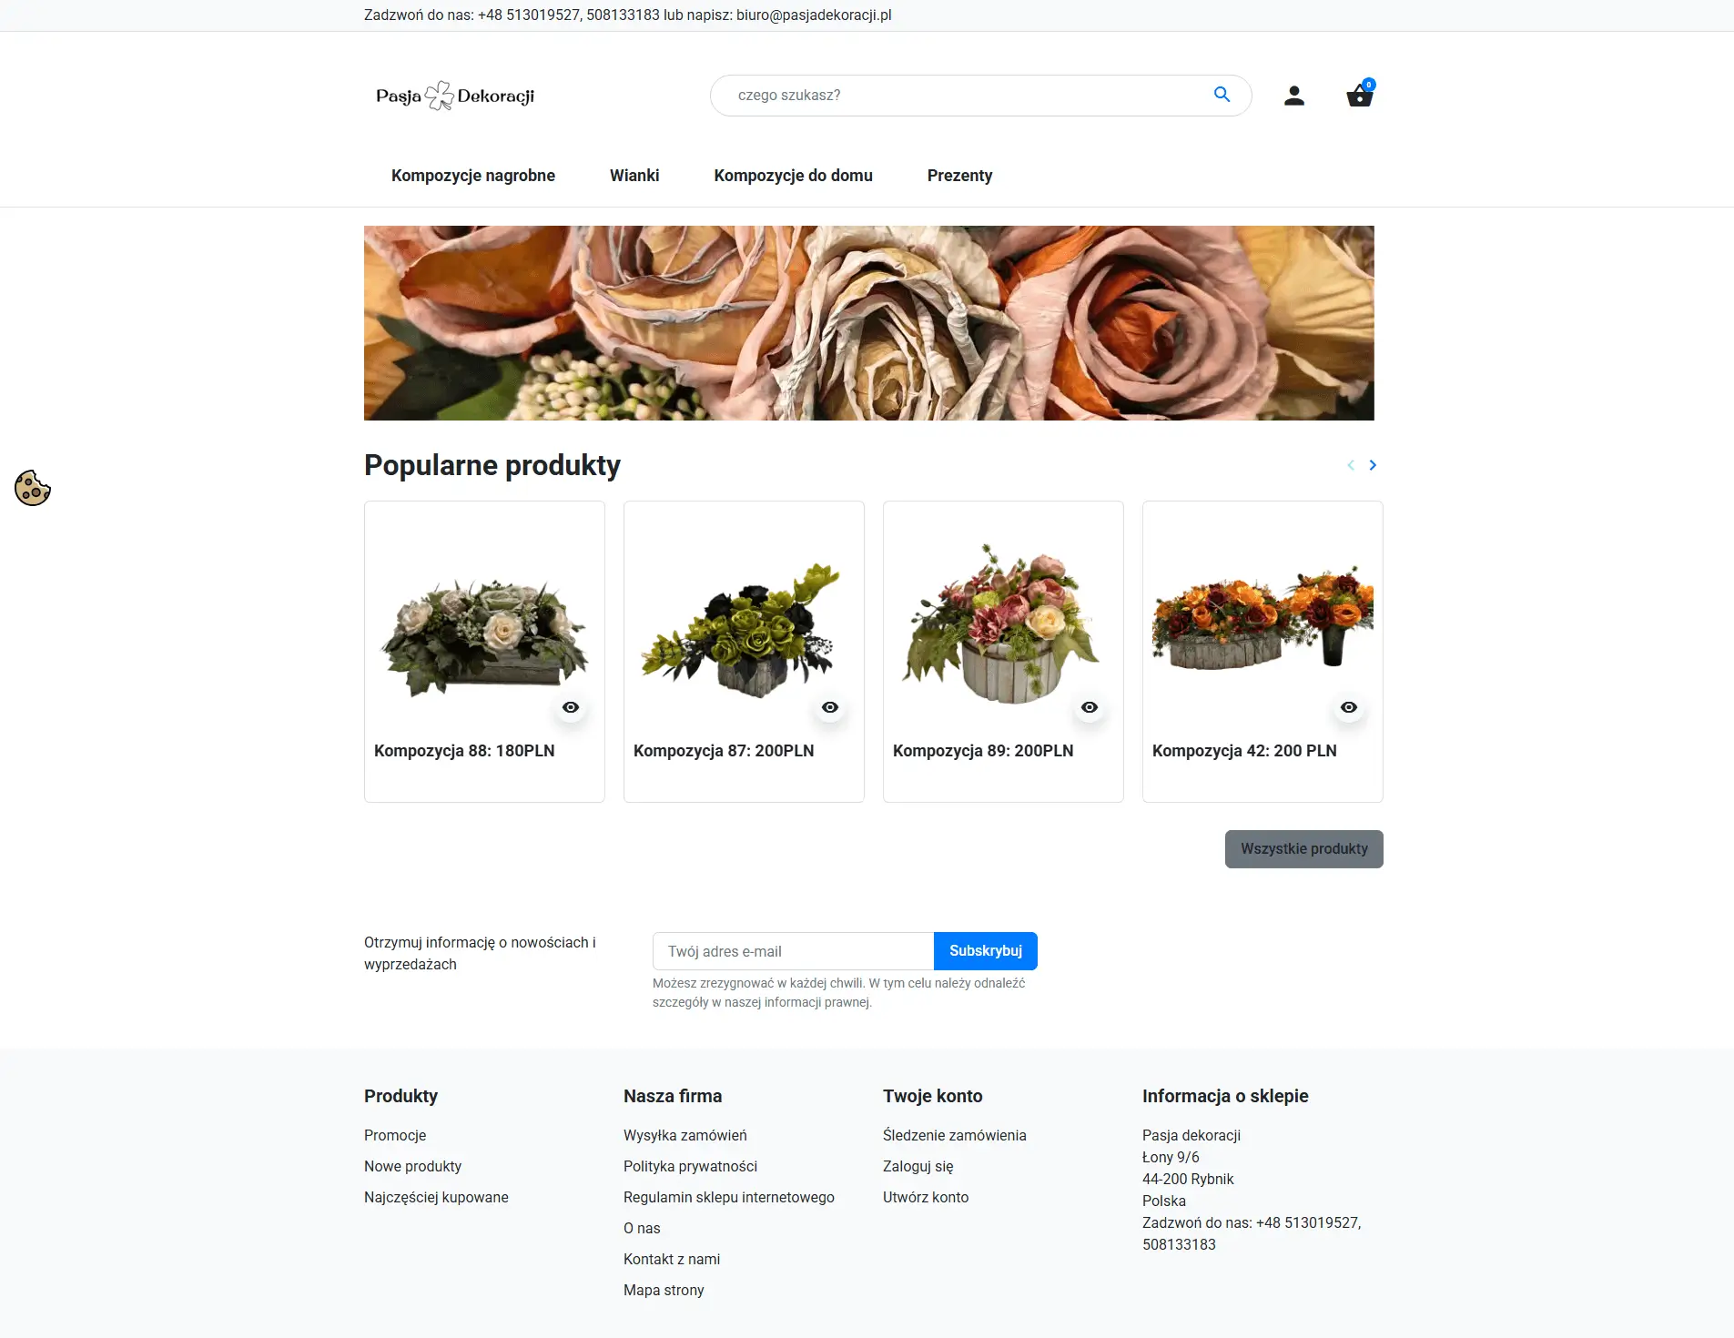Focus the 'czego szukasz?' search field
This screenshot has height=1338, width=1734.
(965, 96)
